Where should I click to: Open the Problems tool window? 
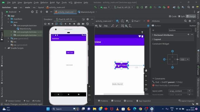coord(103,101)
